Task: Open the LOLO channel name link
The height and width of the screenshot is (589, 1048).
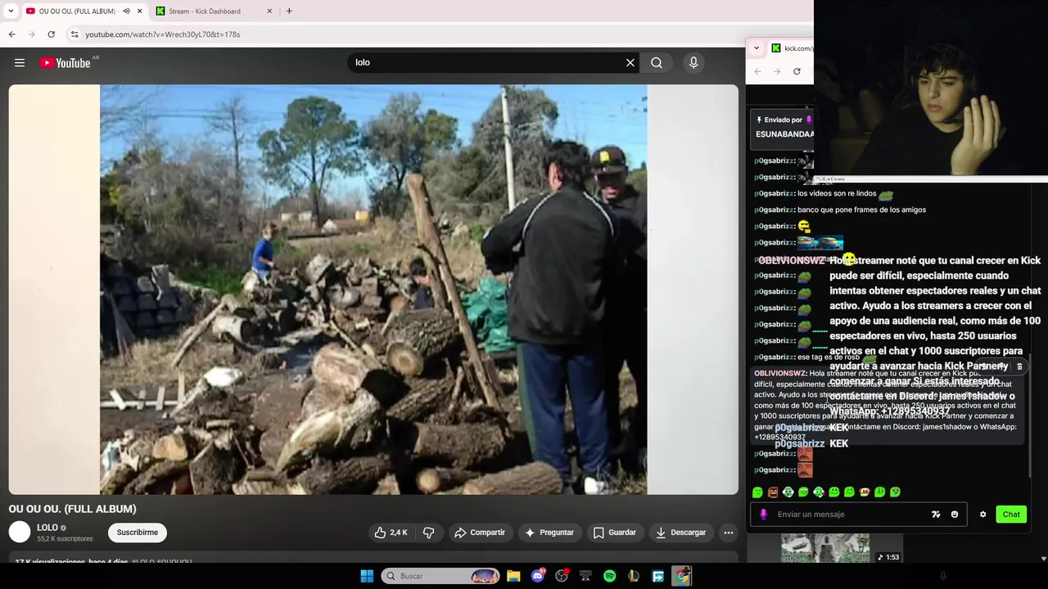Action: click(47, 528)
